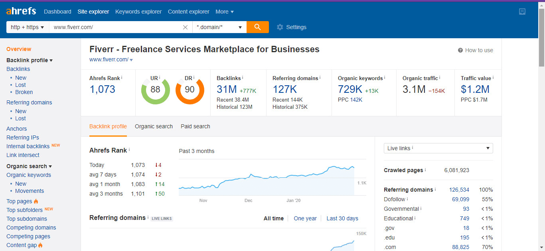Clear the URL field using the X icon
The width and height of the screenshot is (545, 251).
coord(185,27)
